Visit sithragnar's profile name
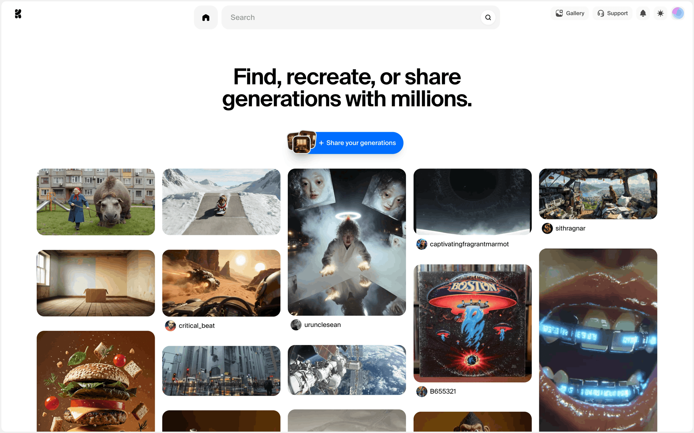The image size is (694, 433). click(x=570, y=228)
